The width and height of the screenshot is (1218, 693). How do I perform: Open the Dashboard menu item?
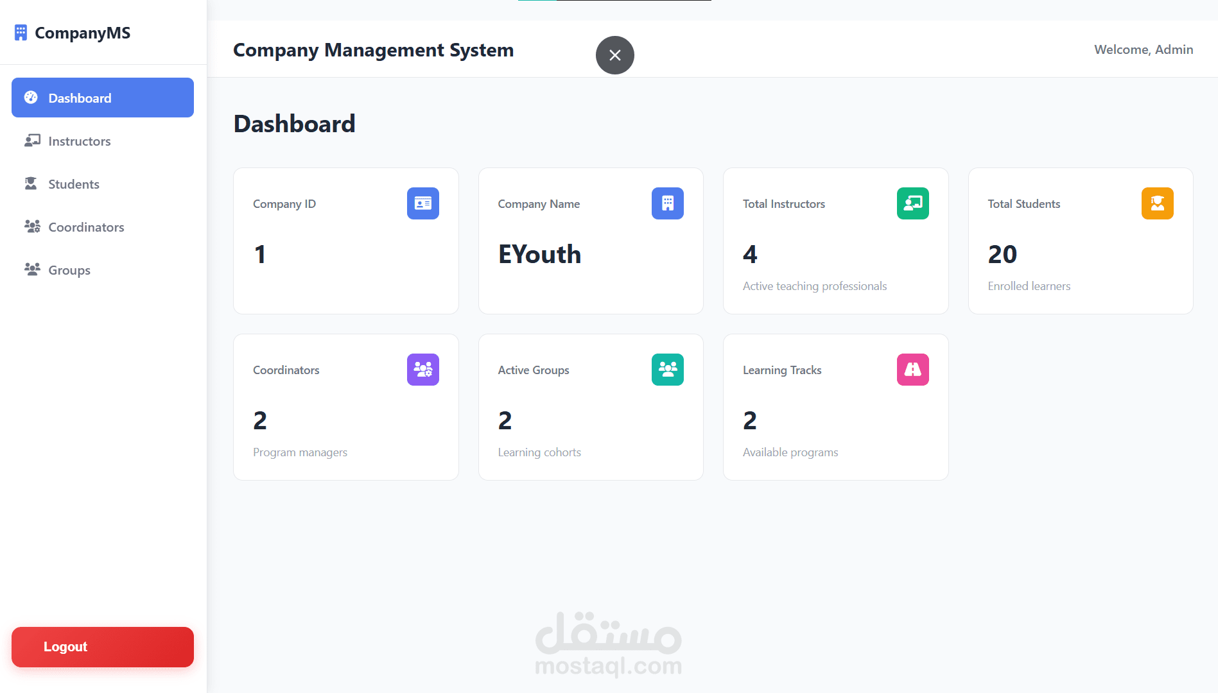pos(103,98)
